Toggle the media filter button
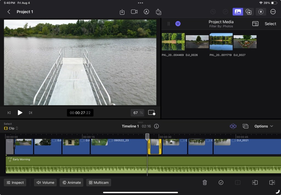 point(178,24)
